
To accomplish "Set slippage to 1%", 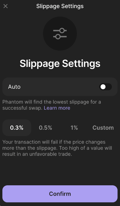I will [74, 128].
